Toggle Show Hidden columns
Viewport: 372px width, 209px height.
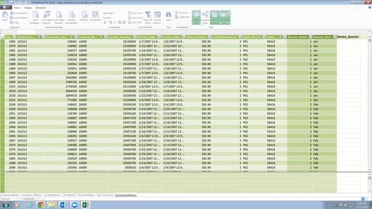pyautogui.click(x=214, y=17)
